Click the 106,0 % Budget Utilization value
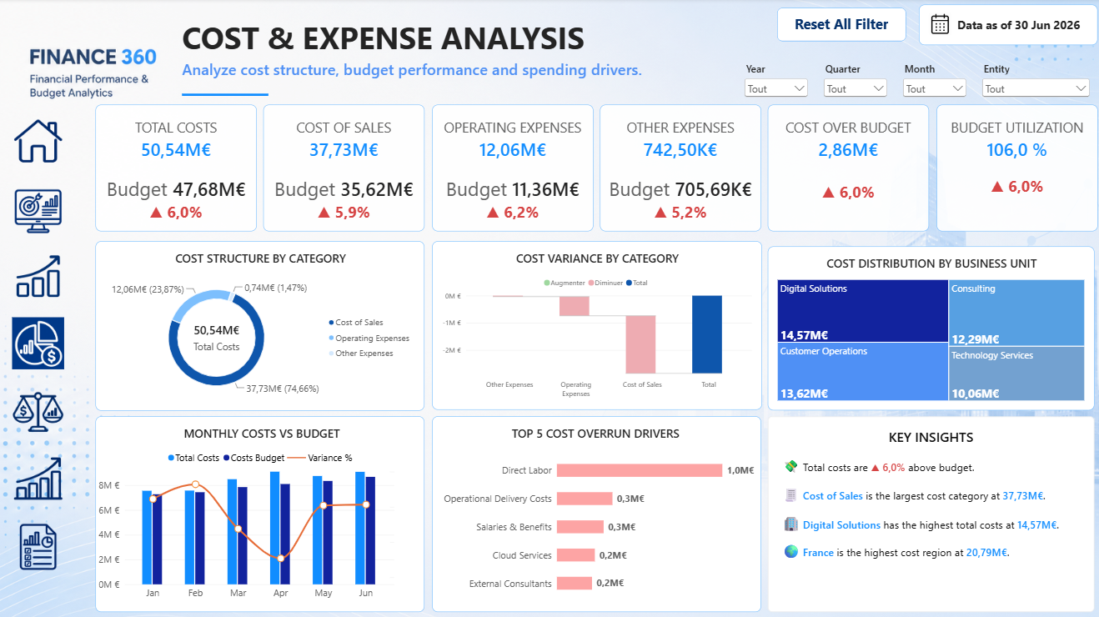1099x617 pixels. (1017, 150)
